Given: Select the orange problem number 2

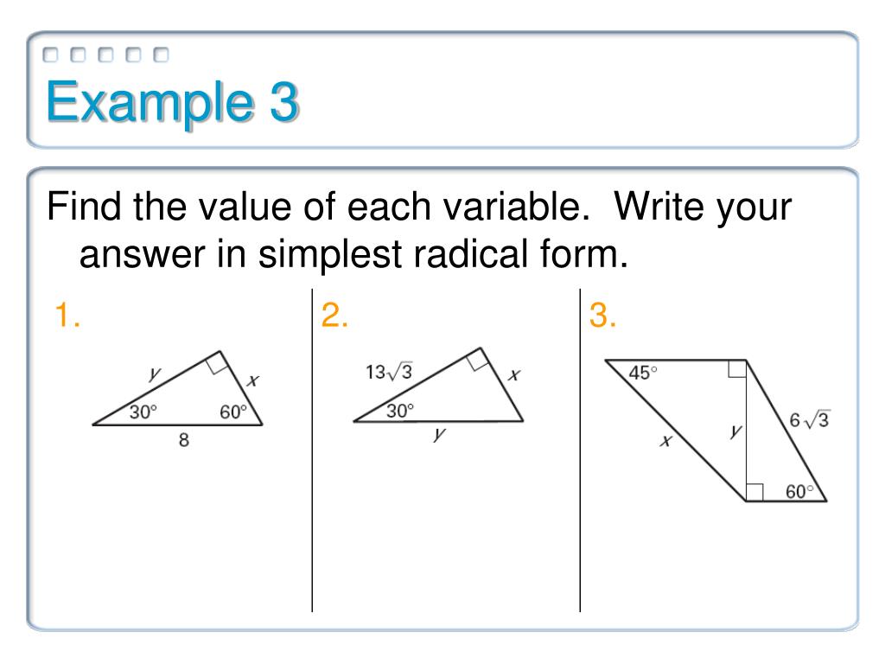Looking at the screenshot, I should (334, 315).
